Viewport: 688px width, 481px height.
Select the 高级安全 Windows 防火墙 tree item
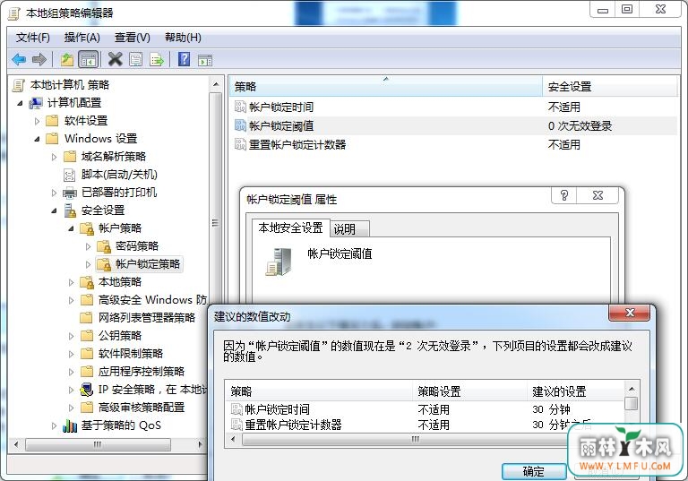pos(151,300)
